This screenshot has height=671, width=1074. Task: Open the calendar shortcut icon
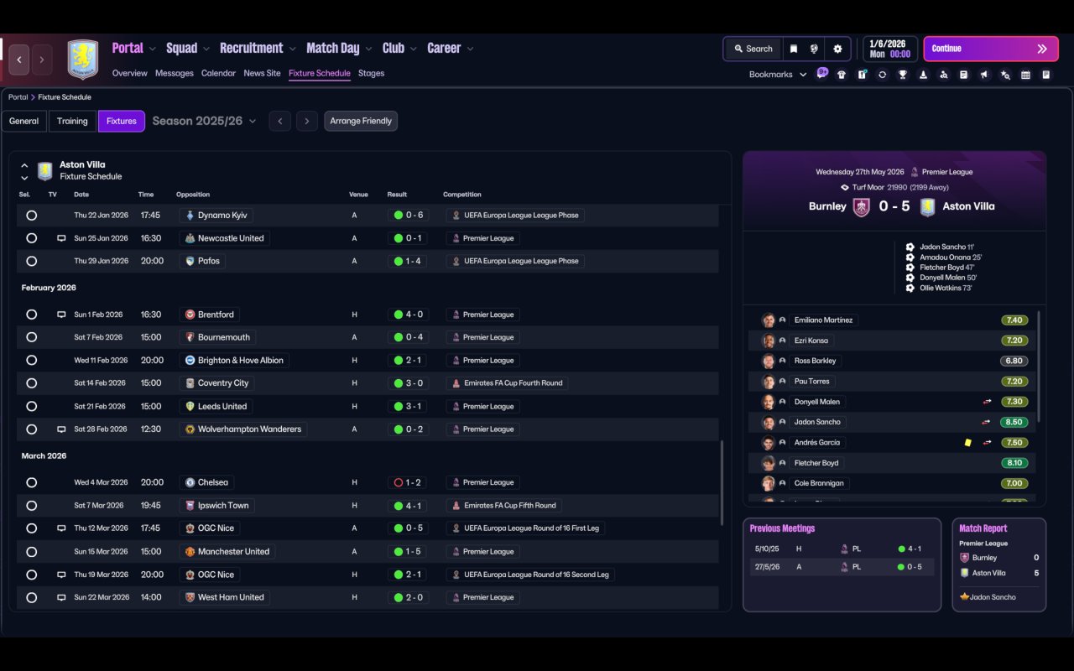pos(1025,75)
